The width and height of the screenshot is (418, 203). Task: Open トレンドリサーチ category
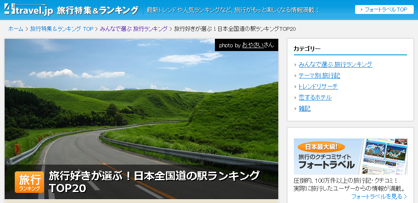[x=318, y=87]
